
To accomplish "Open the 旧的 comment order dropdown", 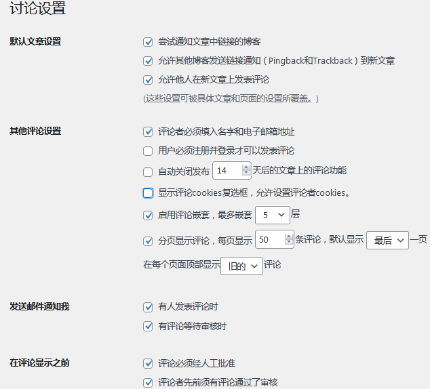I will tap(241, 266).
